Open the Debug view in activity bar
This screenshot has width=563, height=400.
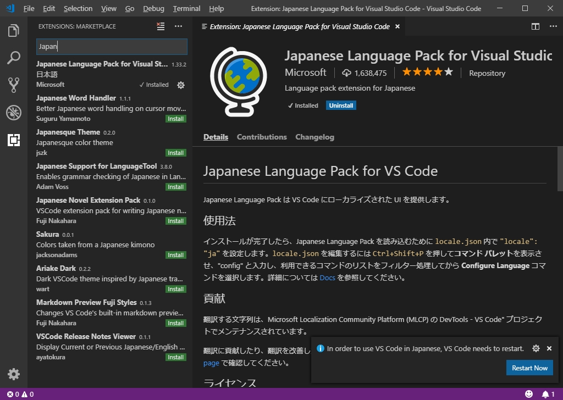[x=14, y=113]
